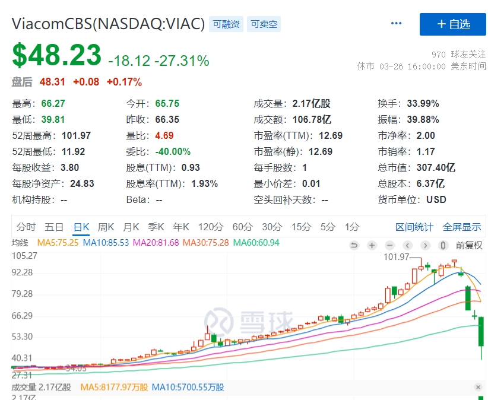This screenshot has height=400, width=488.
Task: Select the 月K monthly chart tab
Action: click(131, 227)
